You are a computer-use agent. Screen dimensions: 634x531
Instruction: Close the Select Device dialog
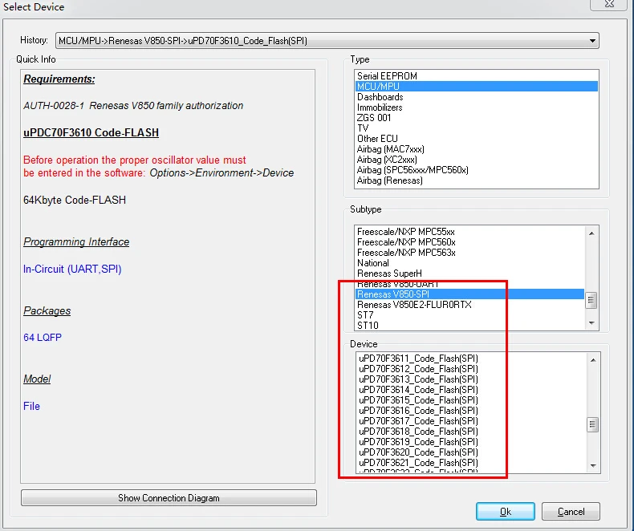pyautogui.click(x=610, y=4)
